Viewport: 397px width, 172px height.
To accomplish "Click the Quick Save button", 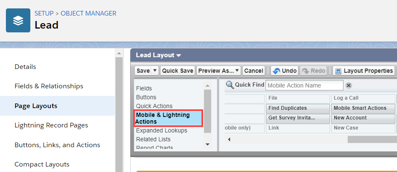I will 177,71.
